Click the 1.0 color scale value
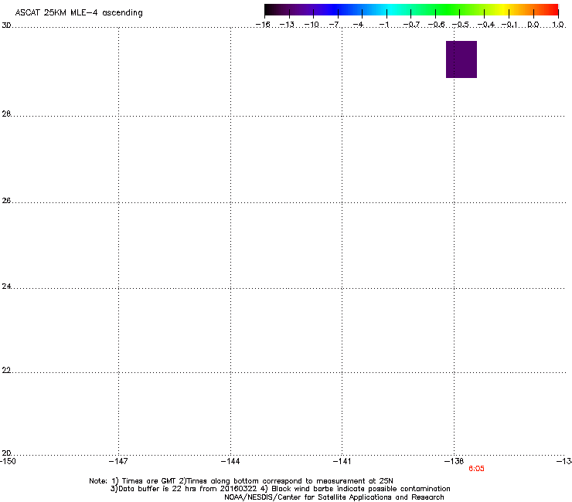The image size is (572, 502). 558,25
